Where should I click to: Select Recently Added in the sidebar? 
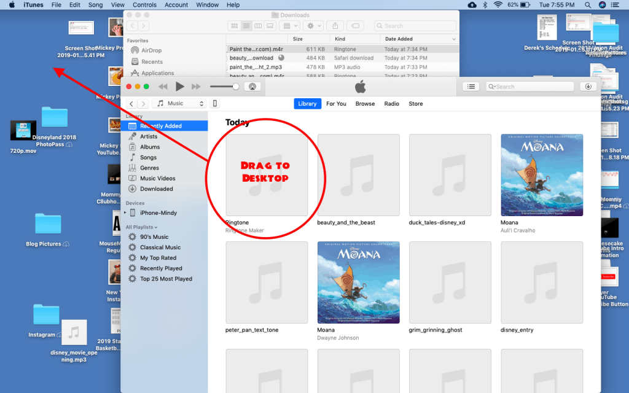[x=165, y=126]
